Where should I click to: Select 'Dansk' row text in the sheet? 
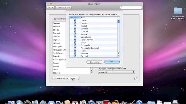[83, 21]
